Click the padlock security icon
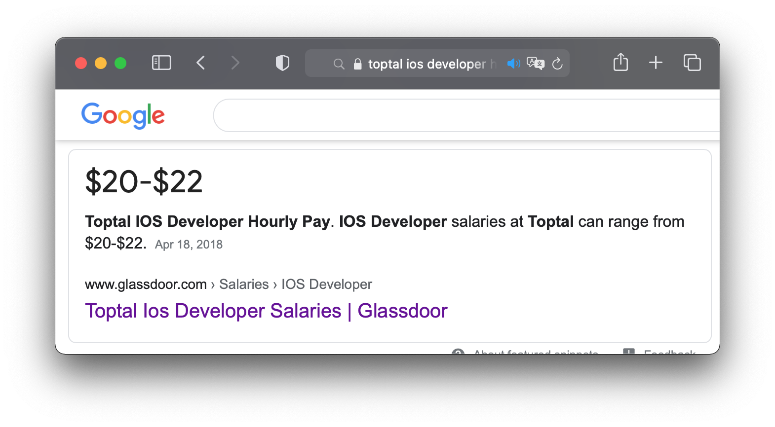This screenshot has height=427, width=775. click(358, 64)
